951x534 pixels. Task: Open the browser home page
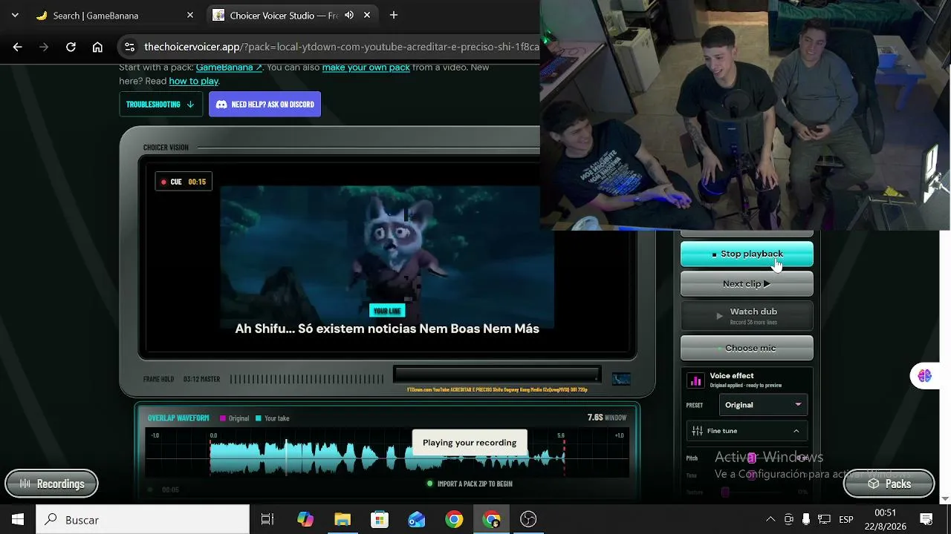tap(97, 47)
